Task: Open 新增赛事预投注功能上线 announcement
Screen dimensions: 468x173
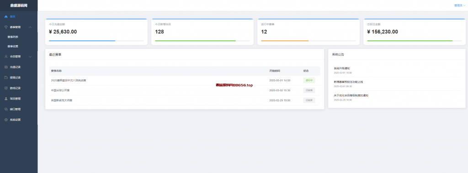Action: (x=348, y=82)
